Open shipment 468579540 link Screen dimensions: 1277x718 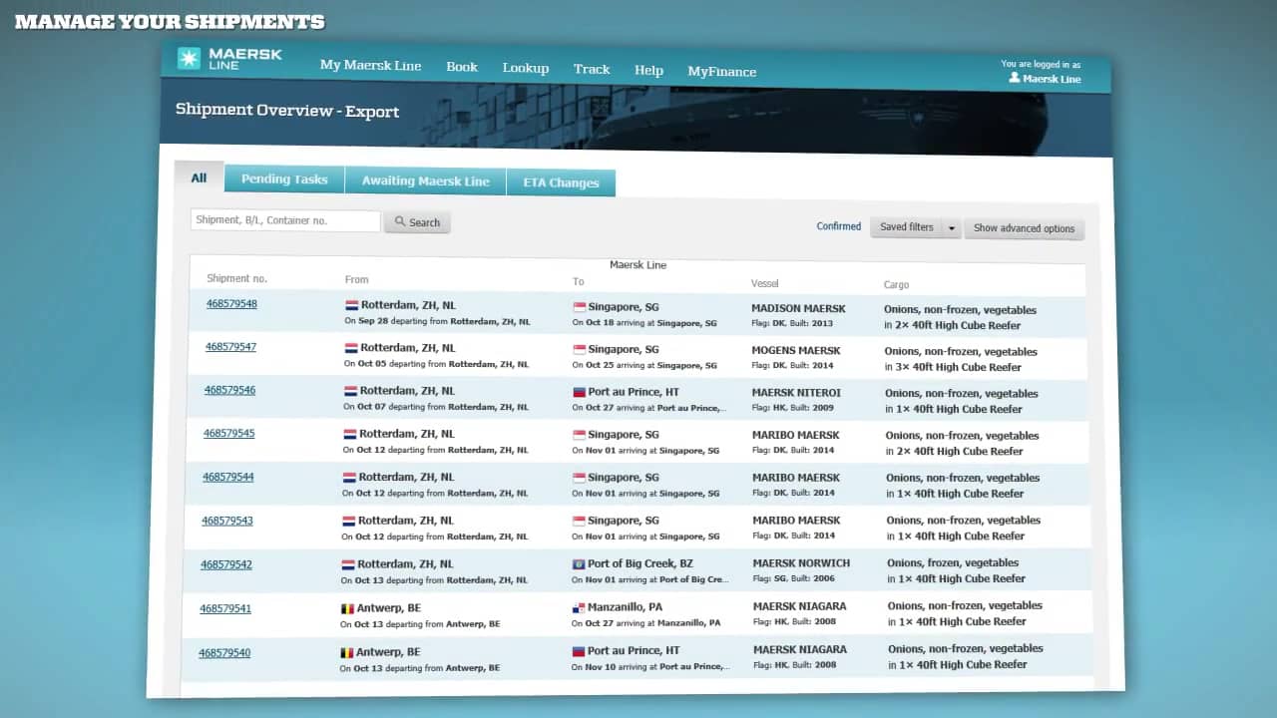224,653
